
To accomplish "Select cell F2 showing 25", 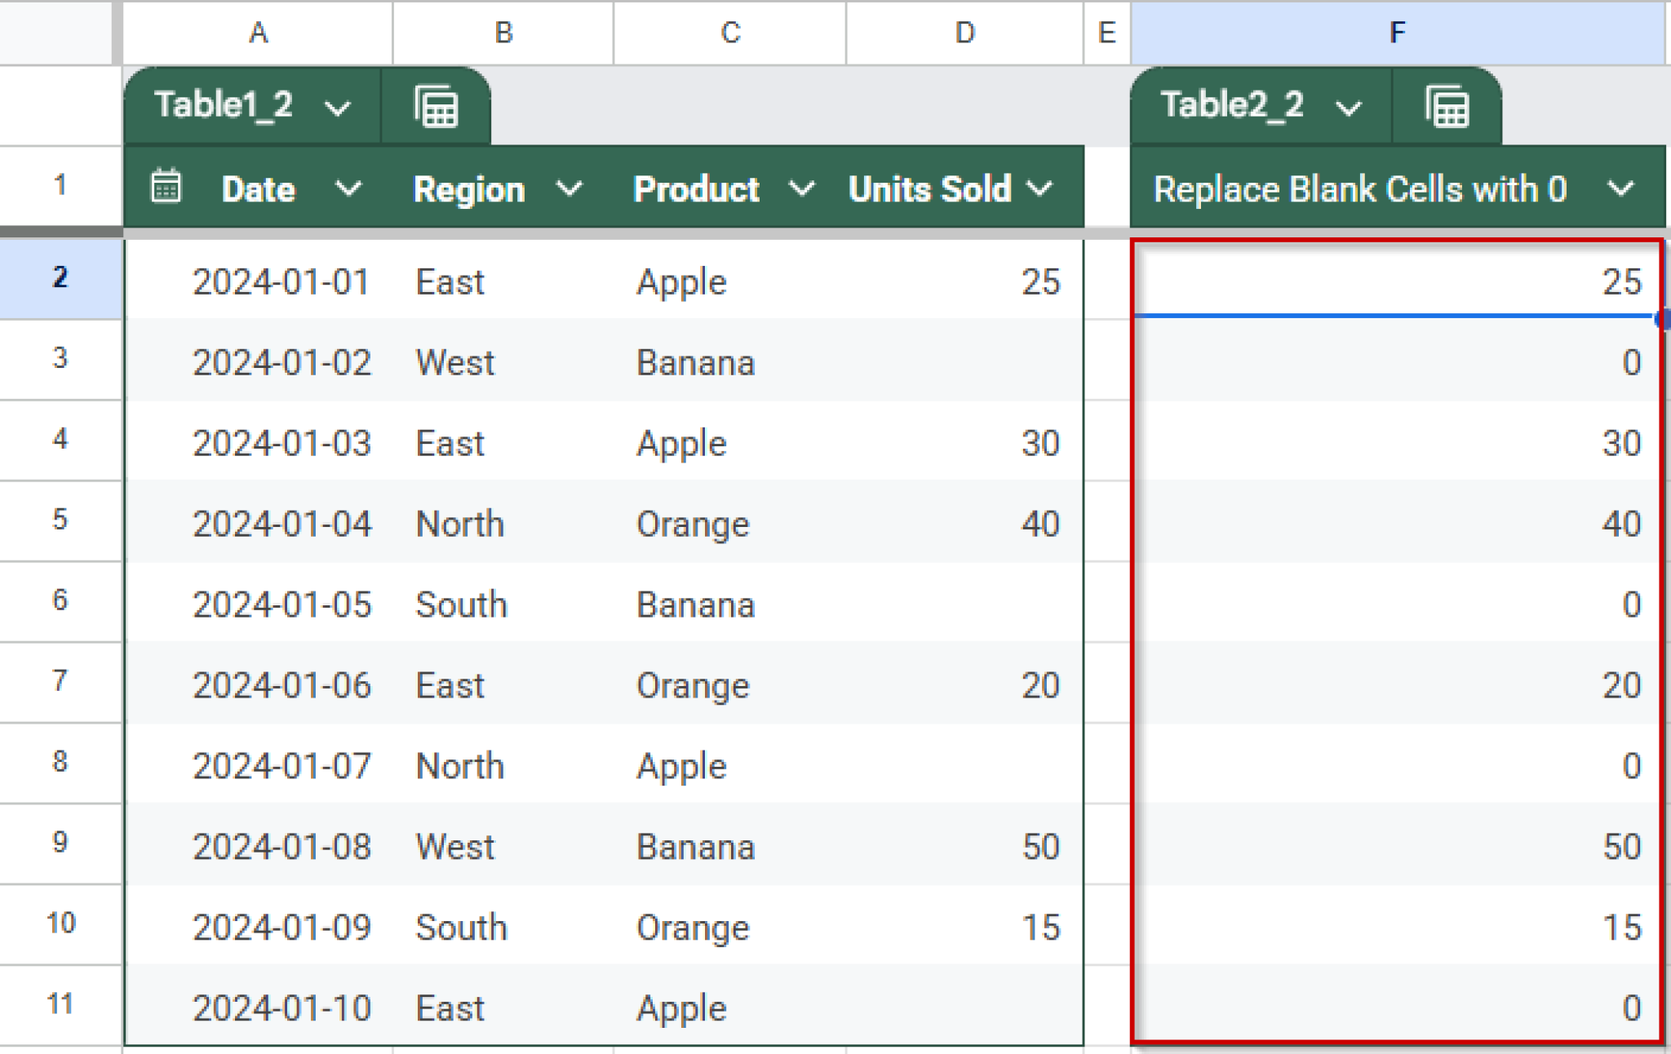I will pyautogui.click(x=1397, y=281).
